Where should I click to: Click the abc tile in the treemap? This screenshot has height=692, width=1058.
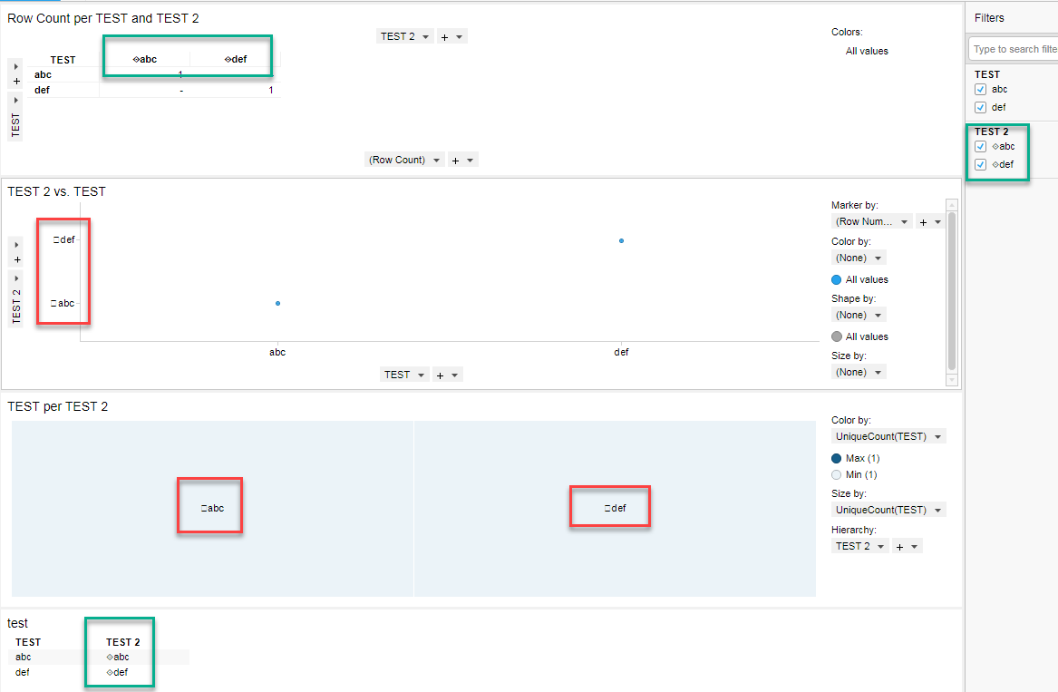[212, 509]
